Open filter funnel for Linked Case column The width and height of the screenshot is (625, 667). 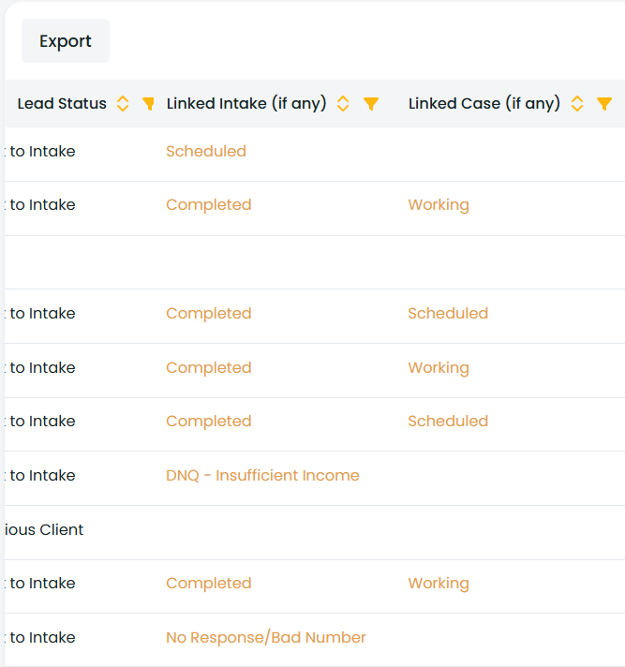pos(604,104)
